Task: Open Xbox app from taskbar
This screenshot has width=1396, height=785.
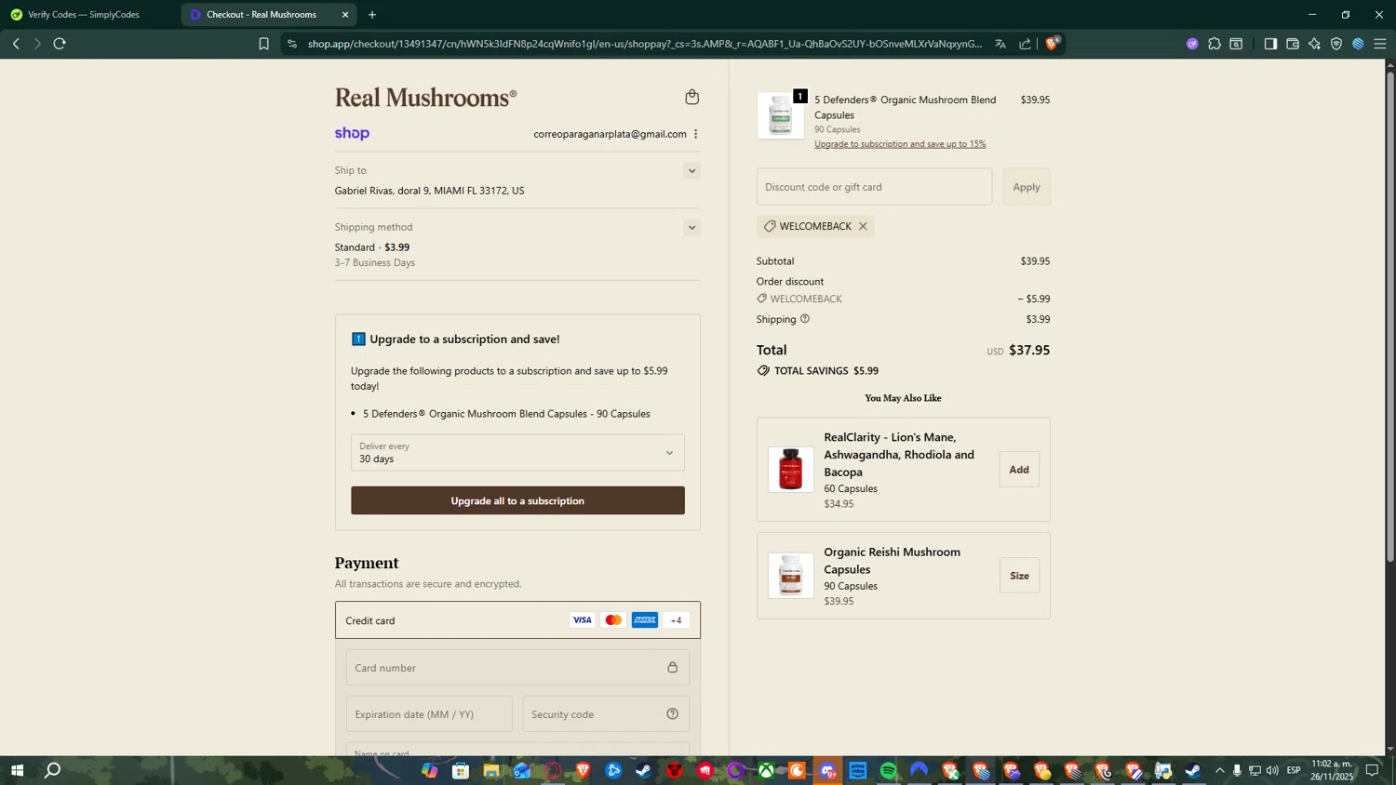Action: pos(766,770)
